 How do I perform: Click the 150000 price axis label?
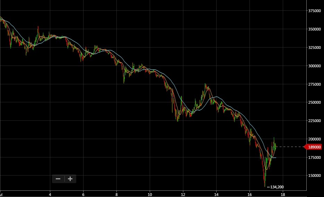[314, 175]
